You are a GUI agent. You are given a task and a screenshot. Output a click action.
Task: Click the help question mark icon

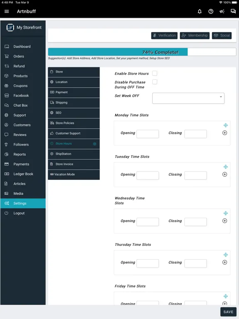(x=211, y=11)
